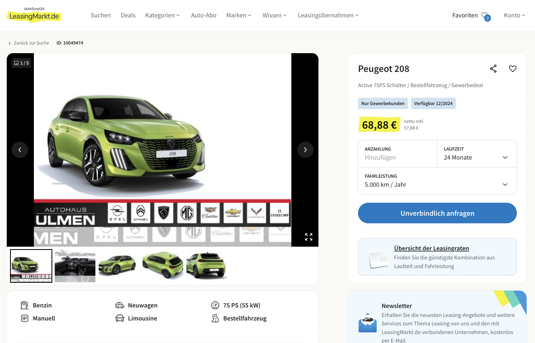Show previous gallery image arrow
Image resolution: width=535 pixels, height=343 pixels.
(x=20, y=150)
